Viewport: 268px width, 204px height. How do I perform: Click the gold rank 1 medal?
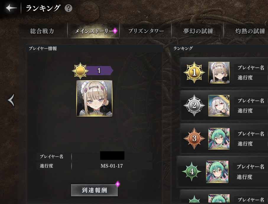194,73
